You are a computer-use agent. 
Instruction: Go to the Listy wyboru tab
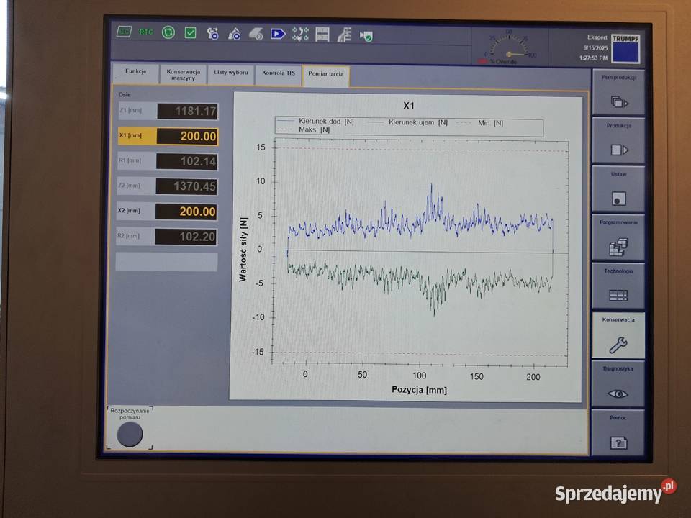231,75
